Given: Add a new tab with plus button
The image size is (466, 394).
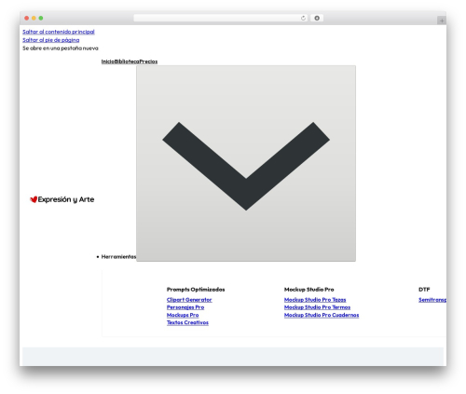Looking at the screenshot, I should (442, 20).
